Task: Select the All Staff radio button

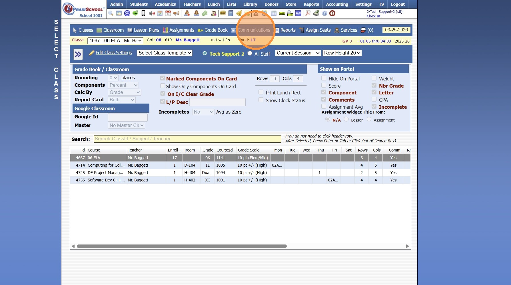Action: click(x=250, y=53)
